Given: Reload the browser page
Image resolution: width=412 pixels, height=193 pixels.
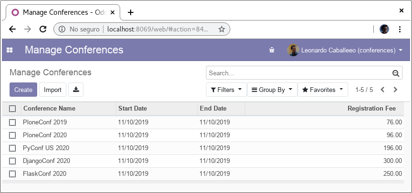Looking at the screenshot, I should (x=42, y=29).
